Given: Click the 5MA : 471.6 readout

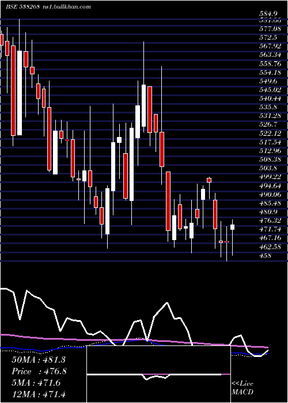Looking at the screenshot, I should coord(36,383).
